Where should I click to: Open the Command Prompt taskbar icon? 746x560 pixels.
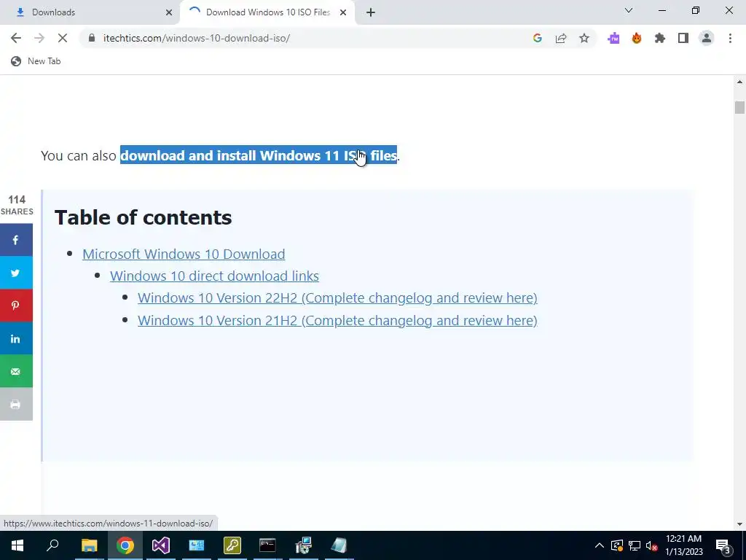point(267,545)
